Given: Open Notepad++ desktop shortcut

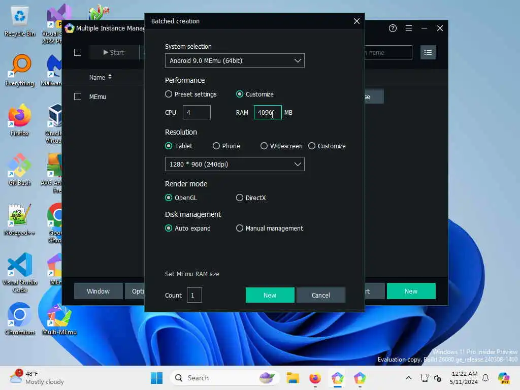Looking at the screenshot, I should coord(20,219).
